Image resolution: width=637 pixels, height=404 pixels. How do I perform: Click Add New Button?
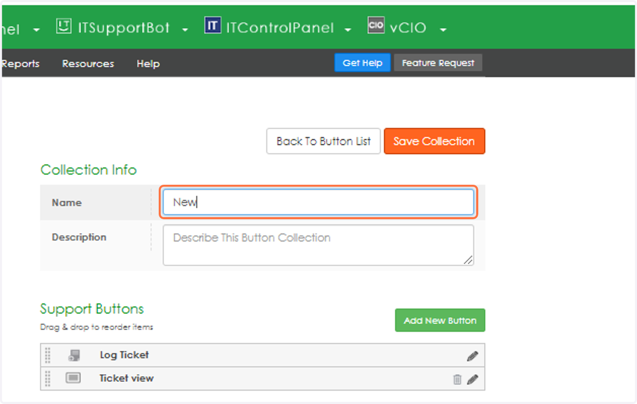pos(440,321)
